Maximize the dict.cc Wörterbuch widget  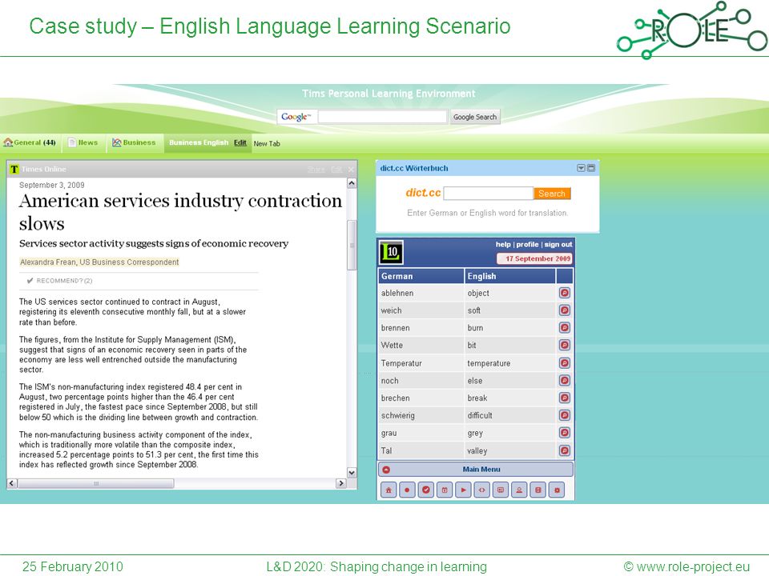click(591, 168)
